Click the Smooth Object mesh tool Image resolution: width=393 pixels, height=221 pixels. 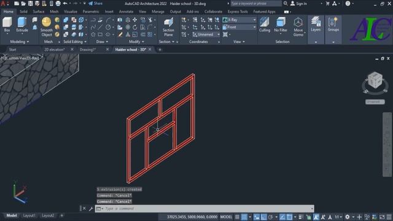point(47,27)
